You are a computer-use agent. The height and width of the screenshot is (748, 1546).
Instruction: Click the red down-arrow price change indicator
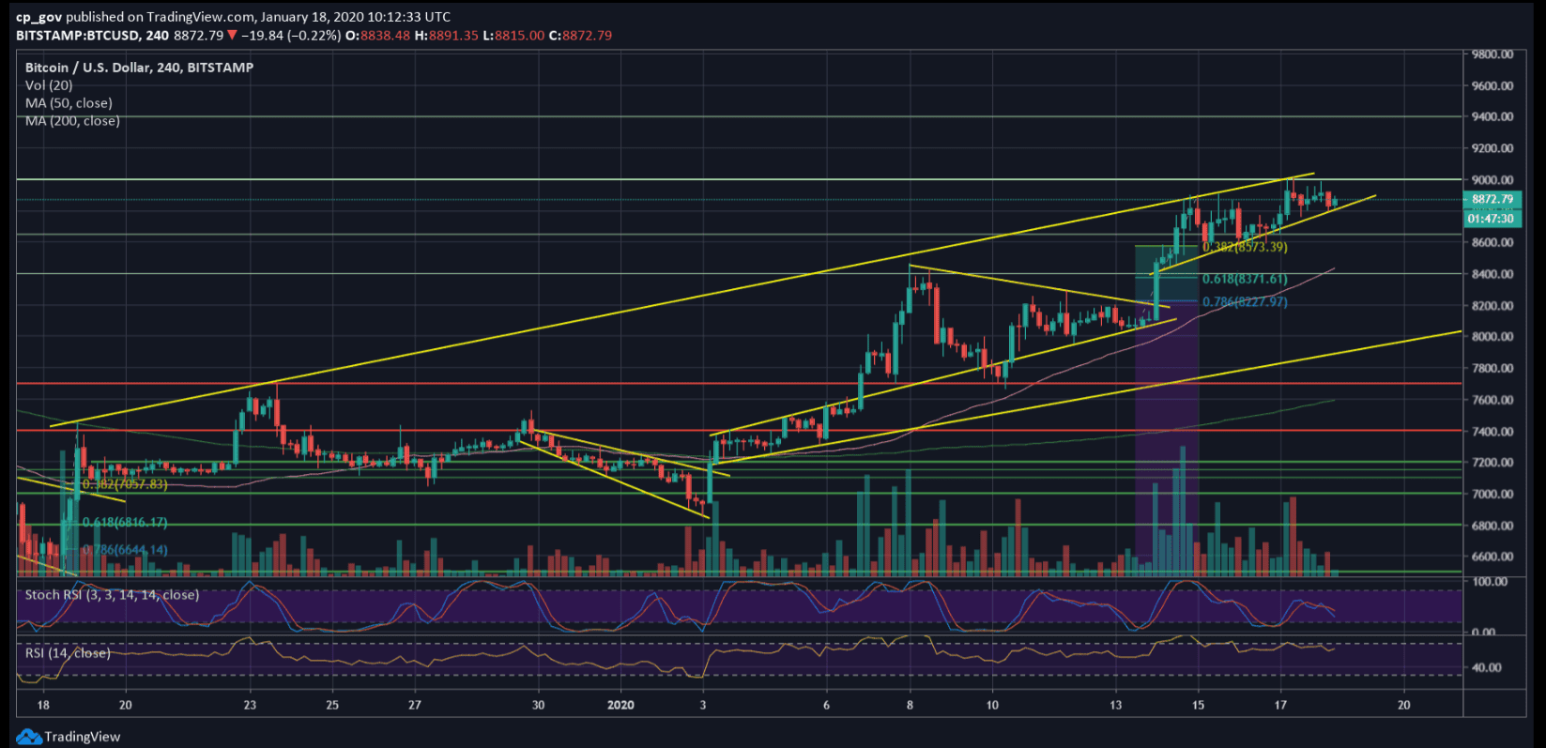click(x=232, y=36)
